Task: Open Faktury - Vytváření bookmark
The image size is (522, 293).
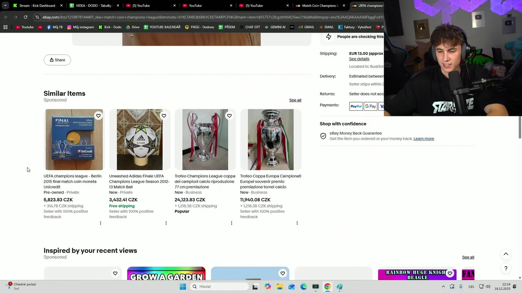Action: [x=354, y=27]
